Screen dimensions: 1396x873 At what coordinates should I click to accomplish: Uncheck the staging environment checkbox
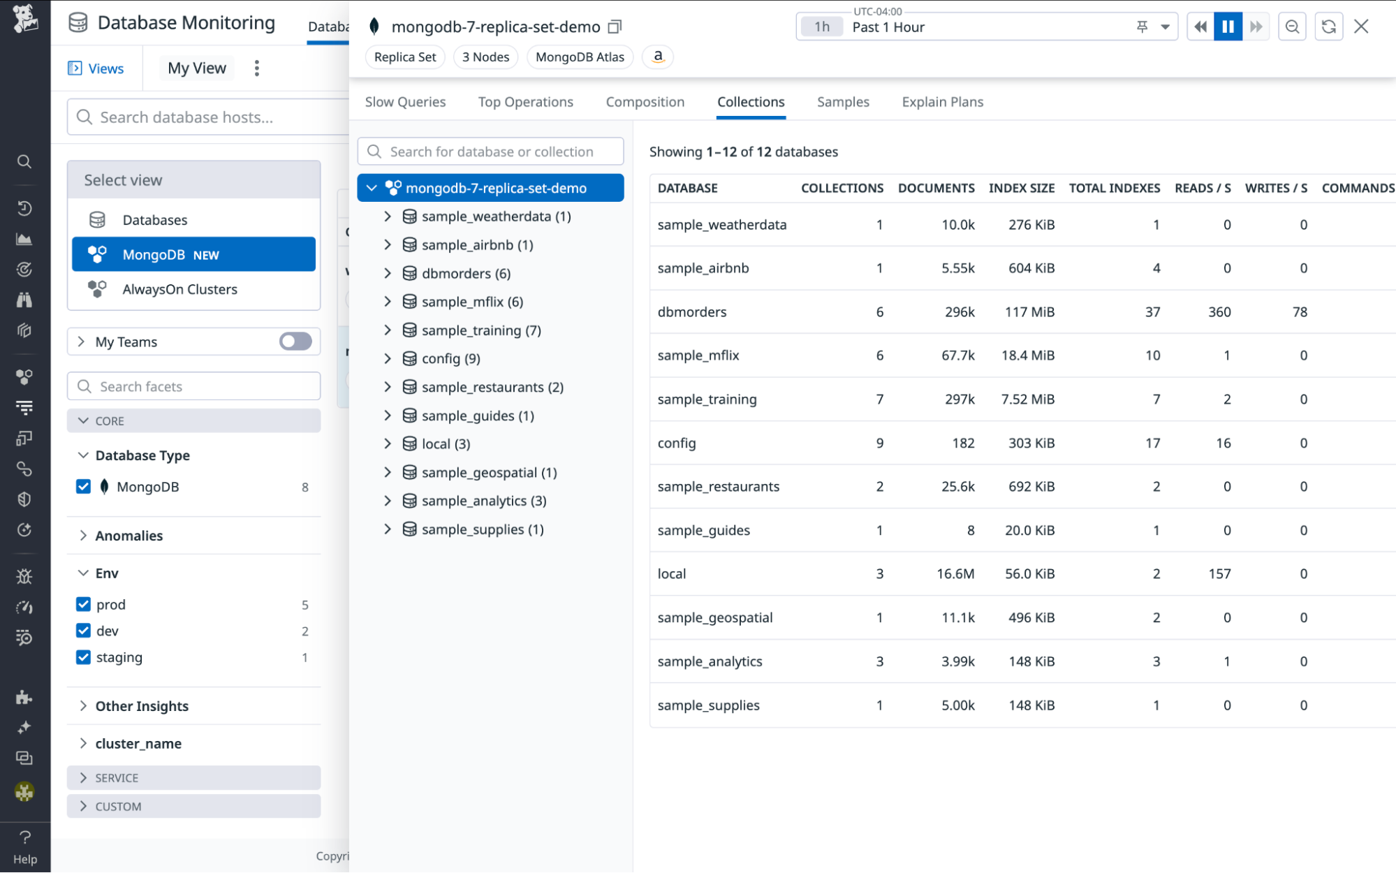pos(84,656)
